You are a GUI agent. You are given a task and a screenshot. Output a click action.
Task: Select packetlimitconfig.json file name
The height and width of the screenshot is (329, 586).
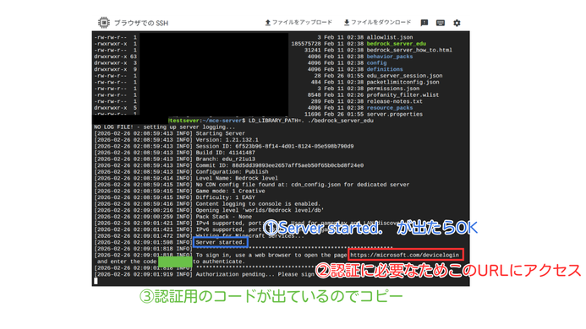pos(403,82)
